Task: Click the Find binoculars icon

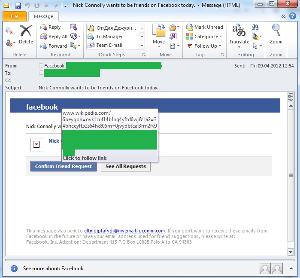Action: click(255, 27)
